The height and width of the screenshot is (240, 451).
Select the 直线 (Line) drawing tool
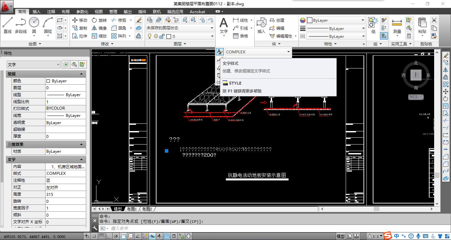pos(8,25)
